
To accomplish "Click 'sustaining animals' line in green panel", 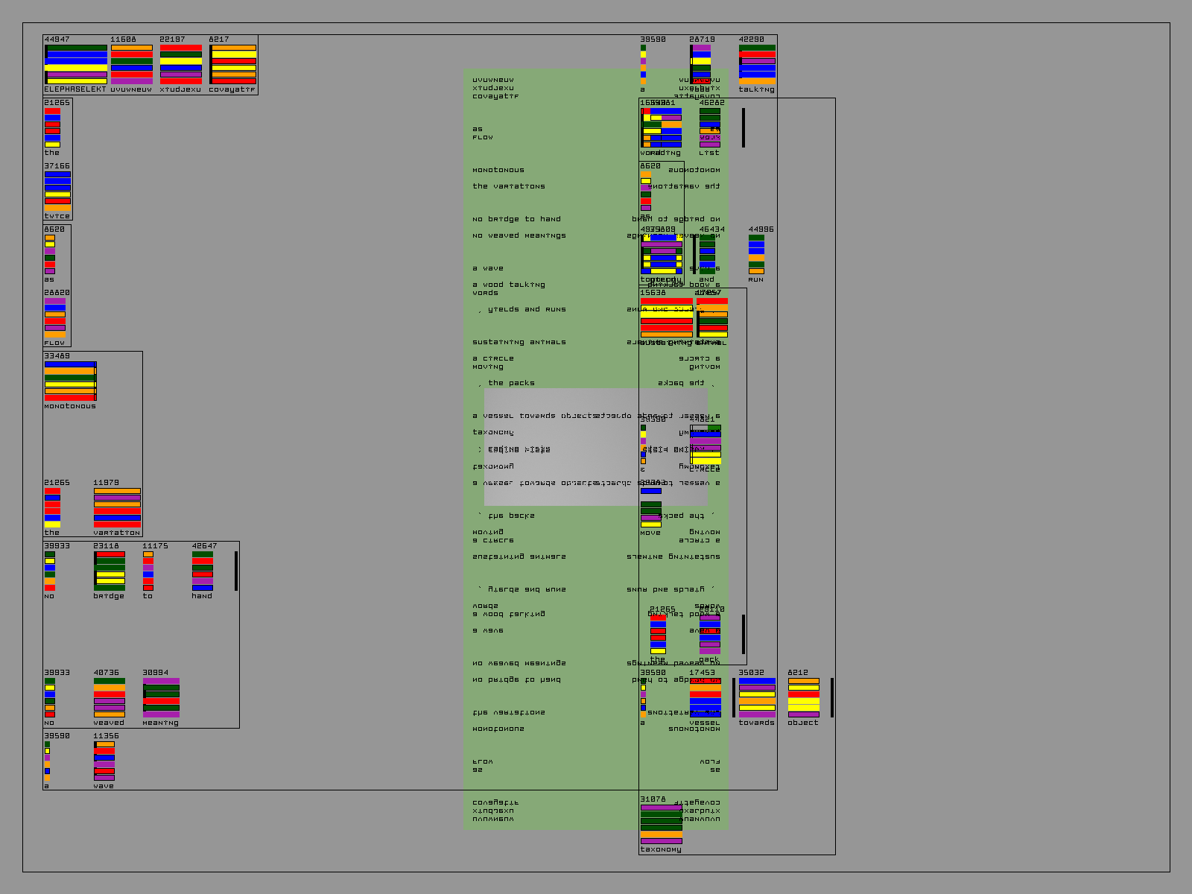I will coord(519,342).
